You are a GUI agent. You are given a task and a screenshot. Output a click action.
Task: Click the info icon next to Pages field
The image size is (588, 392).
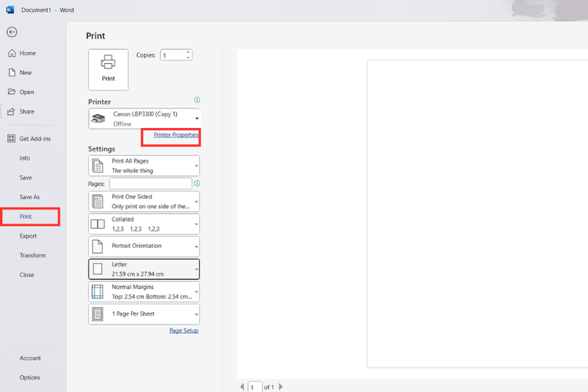197,183
